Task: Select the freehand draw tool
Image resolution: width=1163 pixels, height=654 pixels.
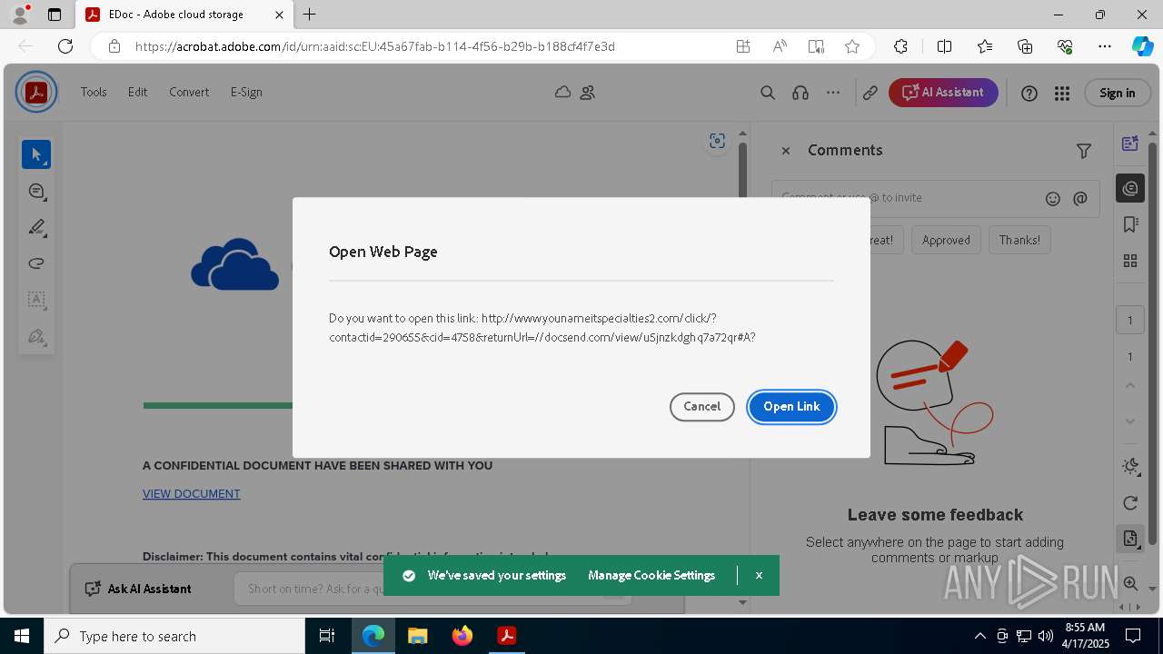Action: point(36,263)
